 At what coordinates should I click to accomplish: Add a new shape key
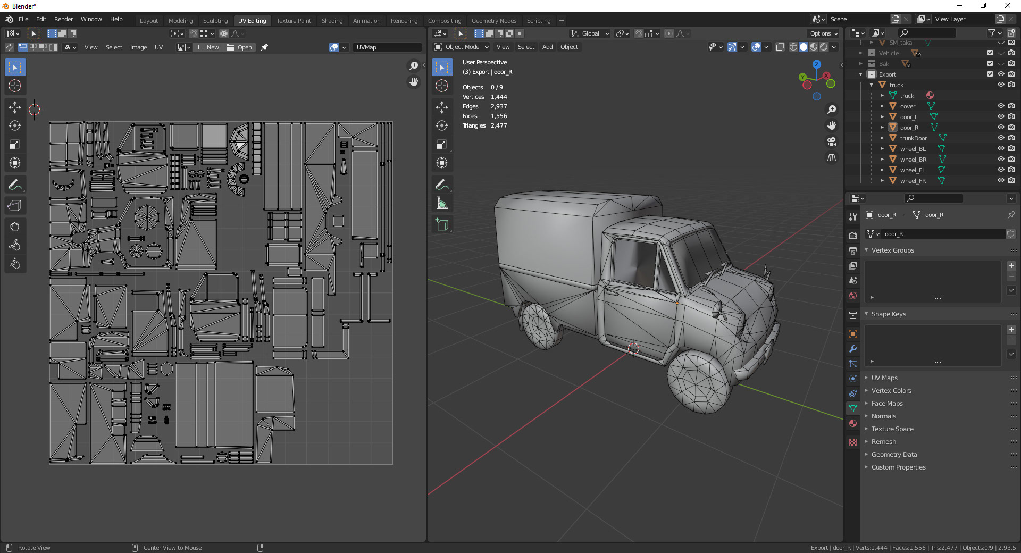point(1011,330)
